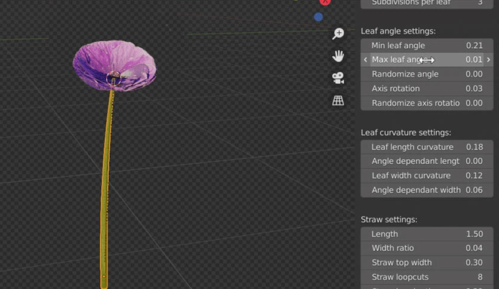Click the zoom view magnifier icon
The width and height of the screenshot is (499, 289).
point(338,33)
